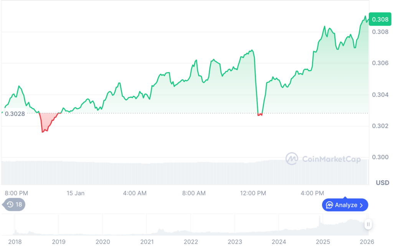Viewport: 393px width, 249px height.
Task: Click the 0.300 price axis label
Action: pyautogui.click(x=380, y=157)
